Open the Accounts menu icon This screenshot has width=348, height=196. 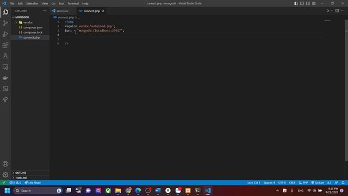coord(5,164)
